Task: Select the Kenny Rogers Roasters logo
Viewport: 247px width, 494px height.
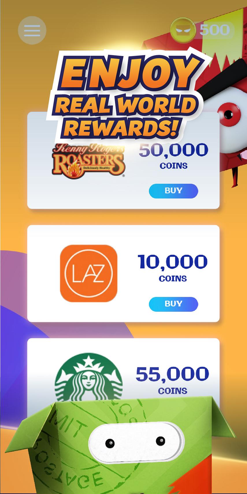Action: tap(88, 160)
